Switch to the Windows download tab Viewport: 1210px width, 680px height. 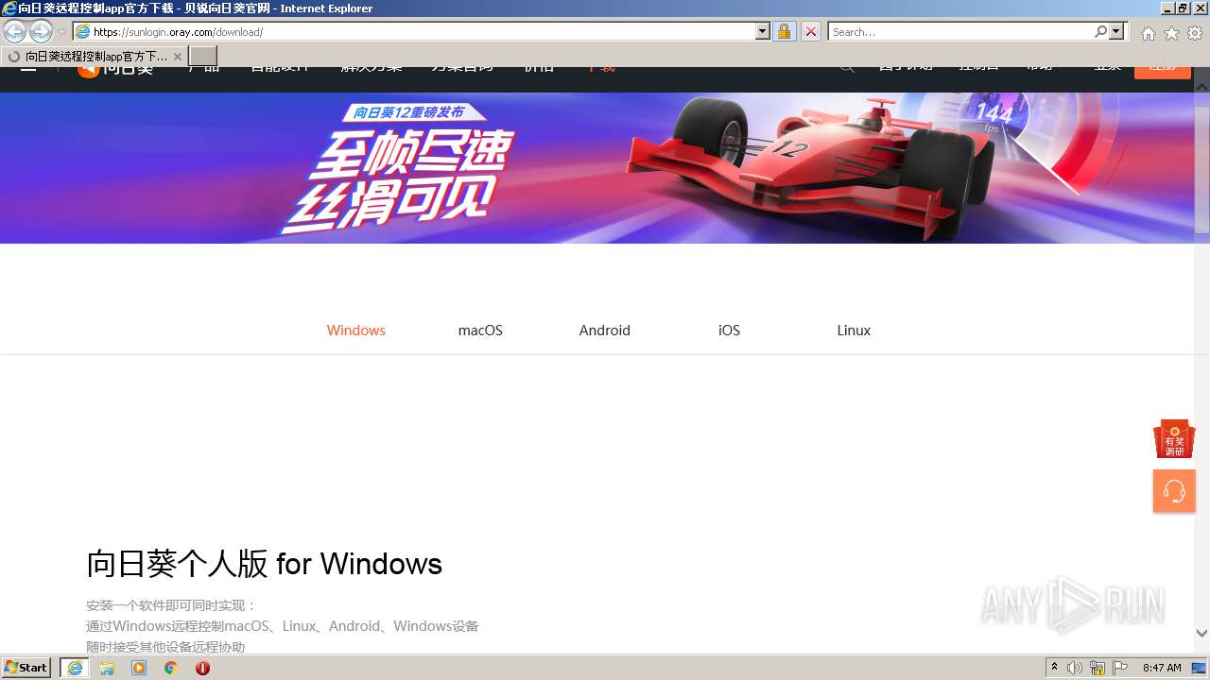pyautogui.click(x=356, y=331)
